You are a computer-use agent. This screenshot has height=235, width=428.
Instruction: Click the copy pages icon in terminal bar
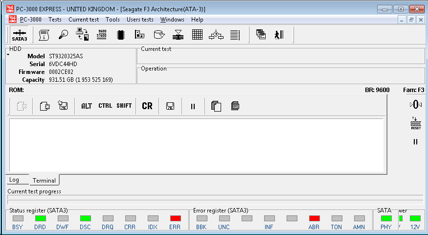(x=216, y=106)
